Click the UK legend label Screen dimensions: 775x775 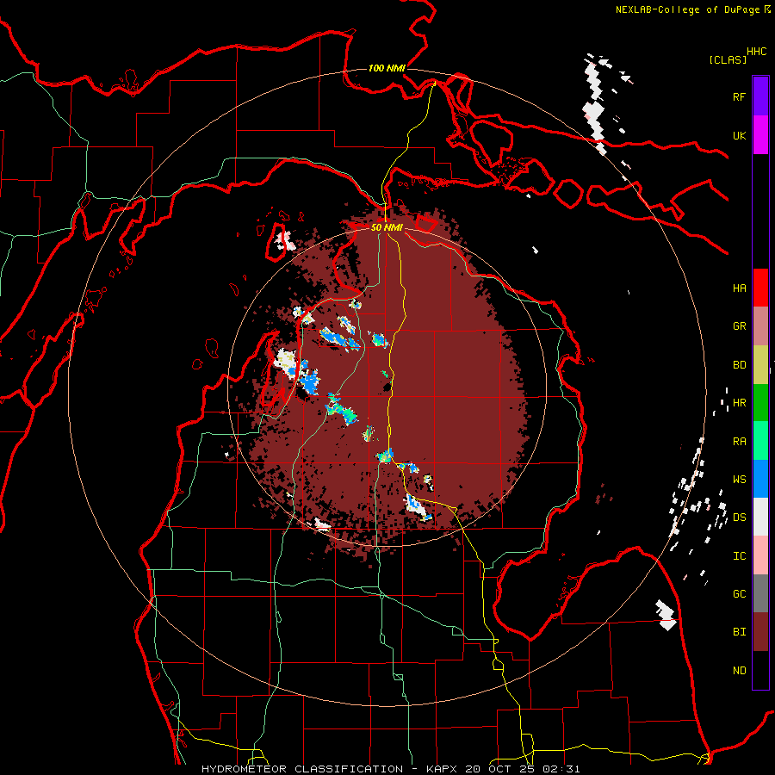tap(739, 135)
